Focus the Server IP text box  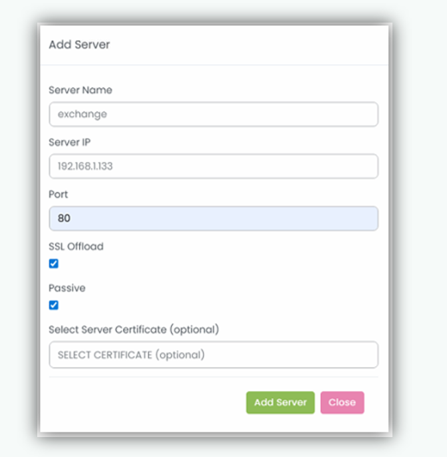(214, 166)
